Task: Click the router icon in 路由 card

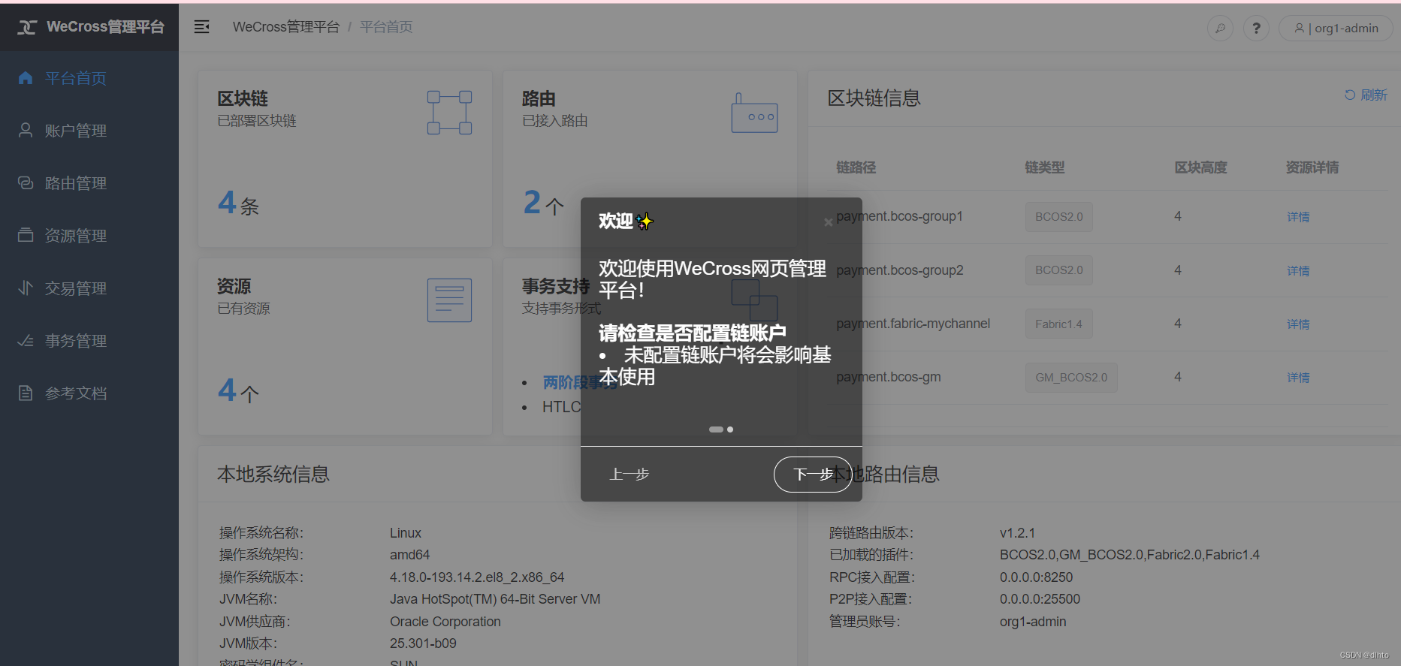Action: [754, 113]
